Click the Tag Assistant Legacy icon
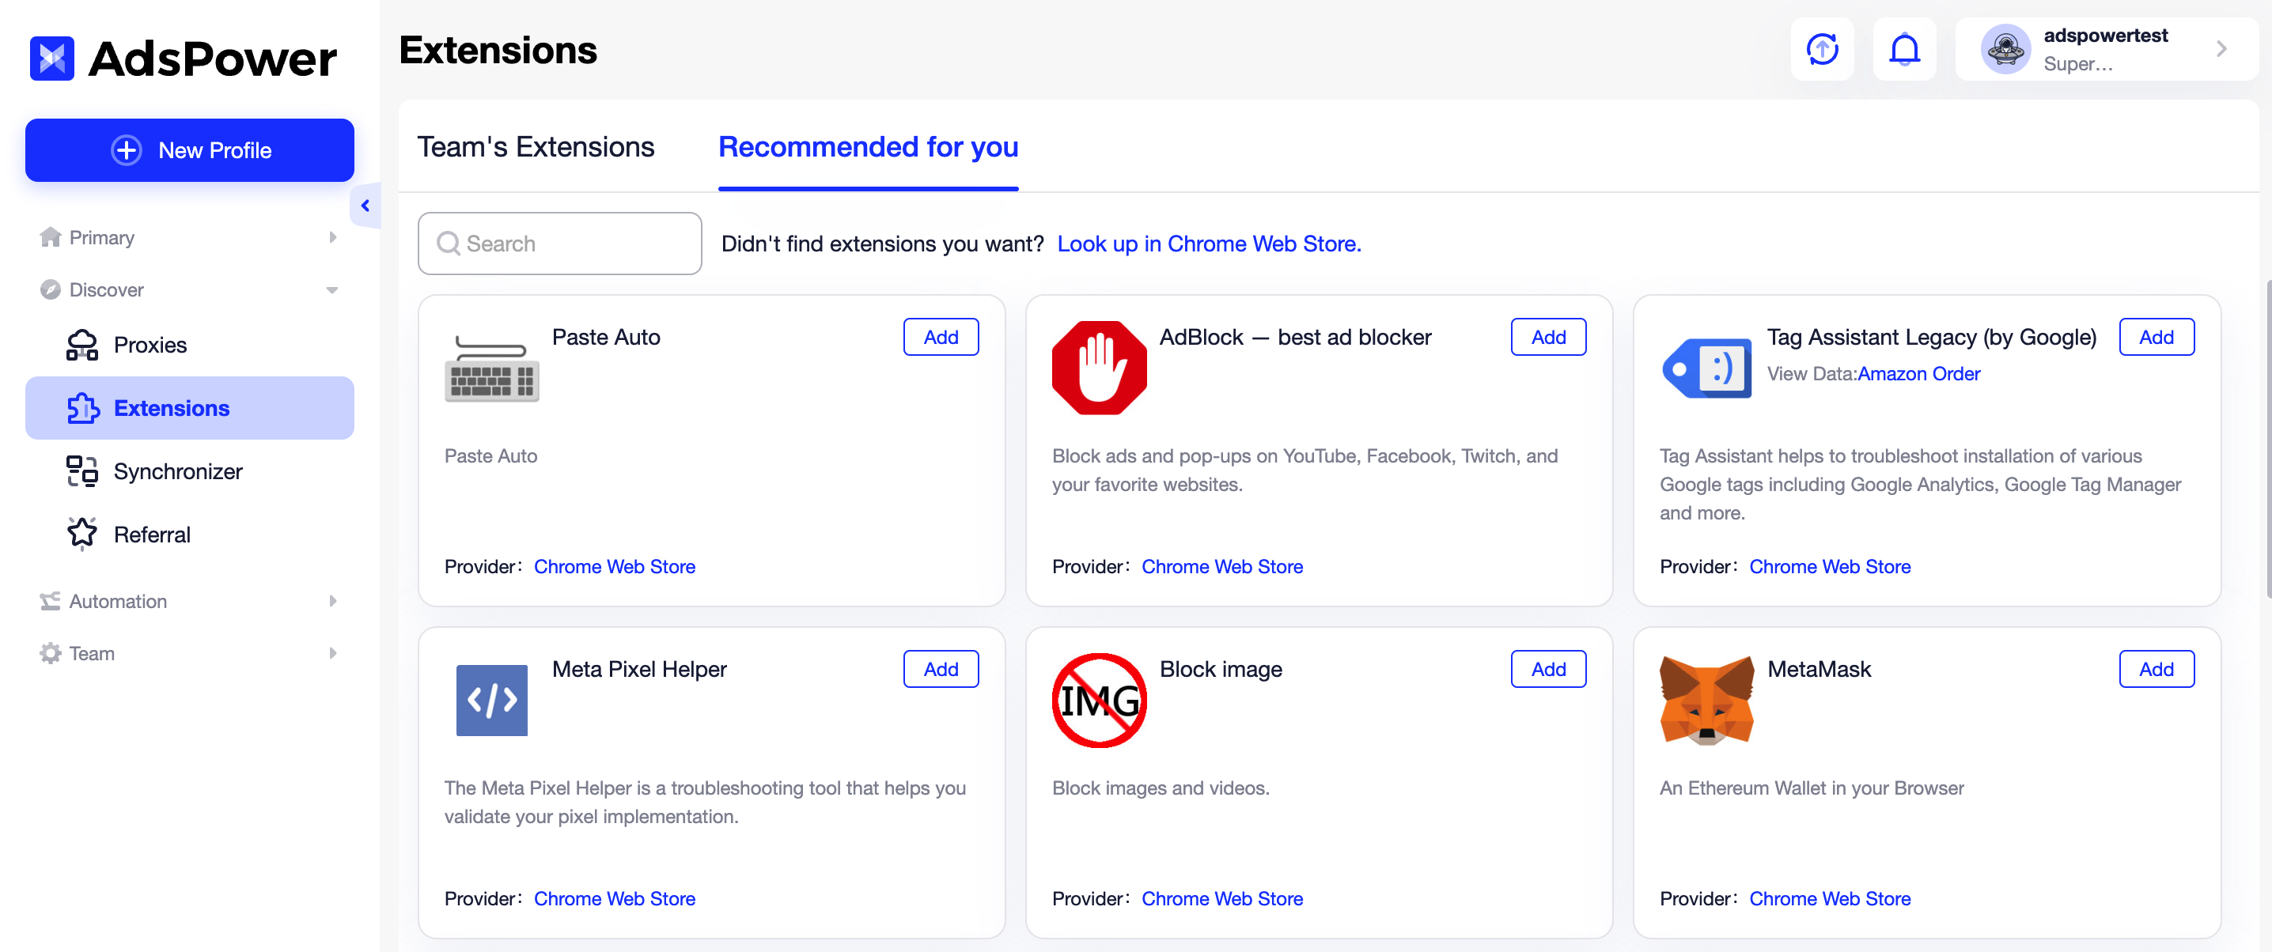Image resolution: width=2272 pixels, height=952 pixels. point(1706,368)
